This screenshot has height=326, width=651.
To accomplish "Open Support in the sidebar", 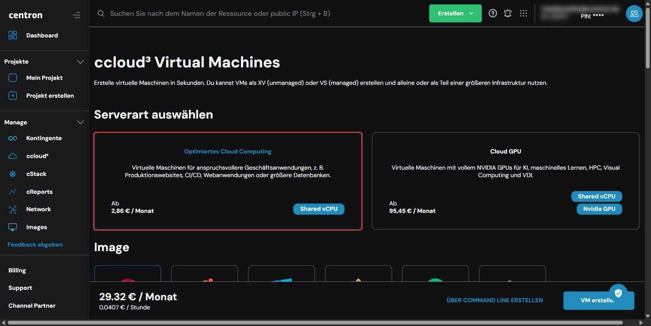I will (20, 288).
